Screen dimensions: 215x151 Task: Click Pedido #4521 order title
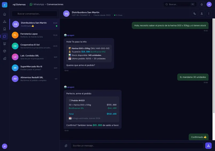coord(78,101)
